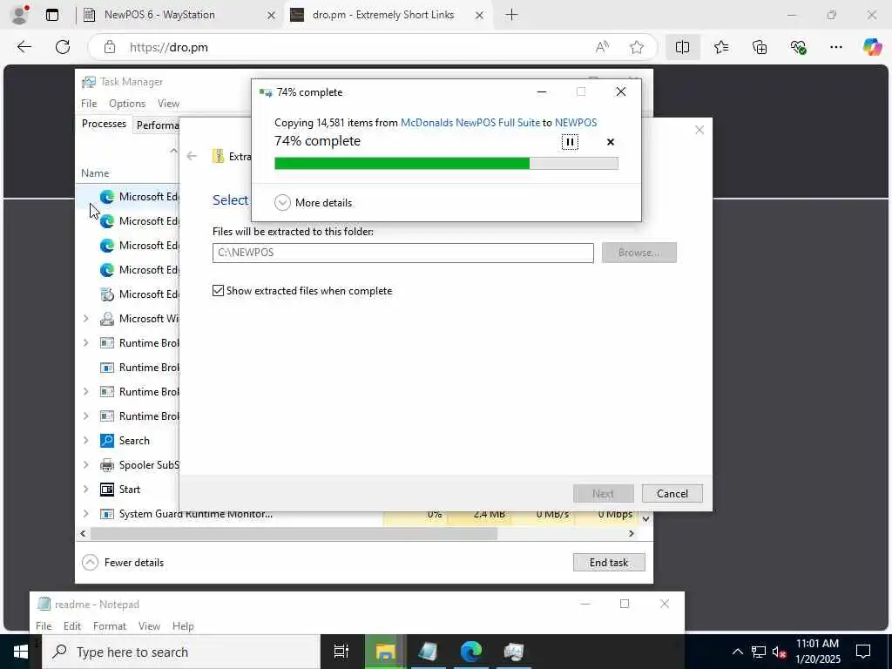Open Task Manager File menu
This screenshot has width=892, height=669.
(x=89, y=104)
